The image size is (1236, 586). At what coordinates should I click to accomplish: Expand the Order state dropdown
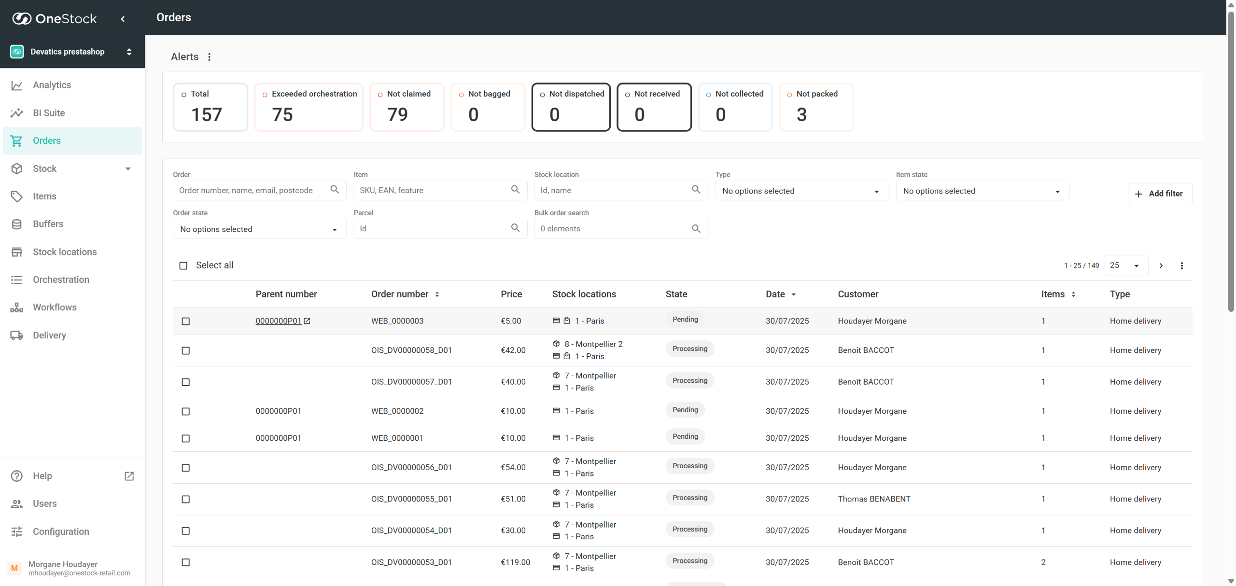coord(259,229)
